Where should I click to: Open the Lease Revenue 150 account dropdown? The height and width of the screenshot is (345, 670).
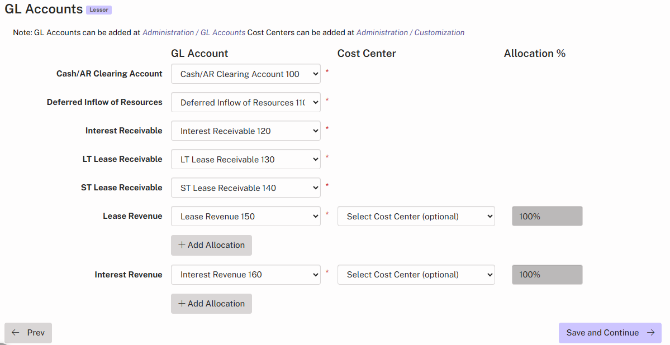pyautogui.click(x=245, y=216)
